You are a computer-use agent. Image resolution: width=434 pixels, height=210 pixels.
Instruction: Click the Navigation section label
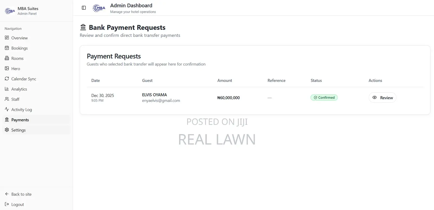click(13, 28)
